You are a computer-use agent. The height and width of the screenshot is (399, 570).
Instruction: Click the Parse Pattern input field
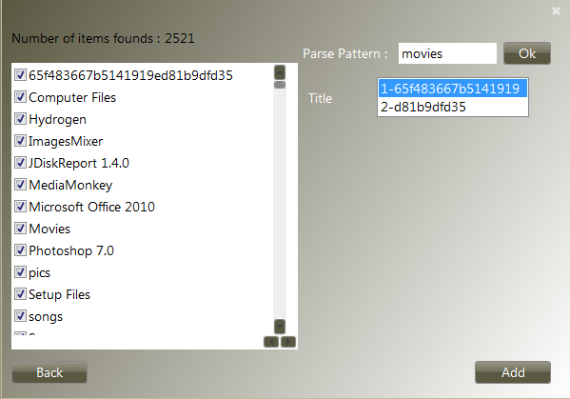click(447, 53)
